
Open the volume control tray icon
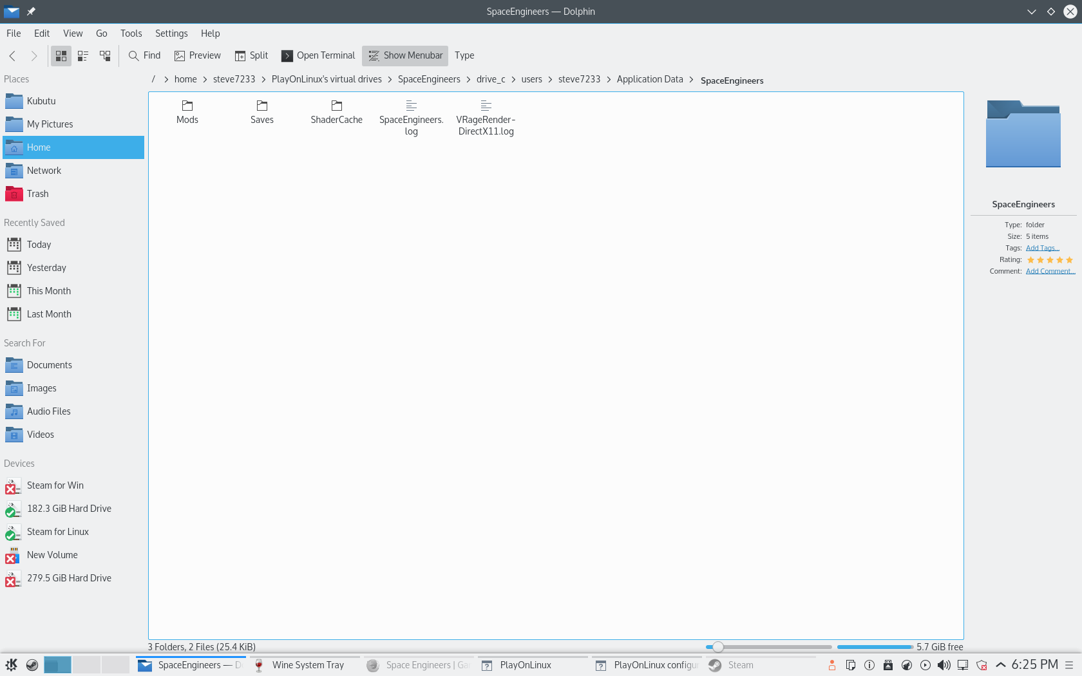944,665
